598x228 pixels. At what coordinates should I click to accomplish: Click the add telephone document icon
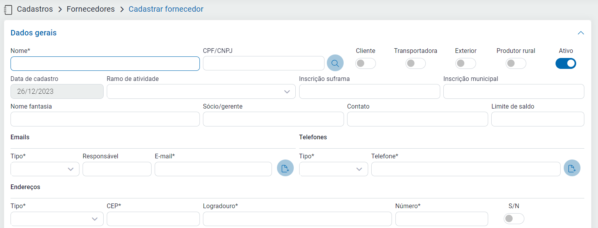pos(572,168)
